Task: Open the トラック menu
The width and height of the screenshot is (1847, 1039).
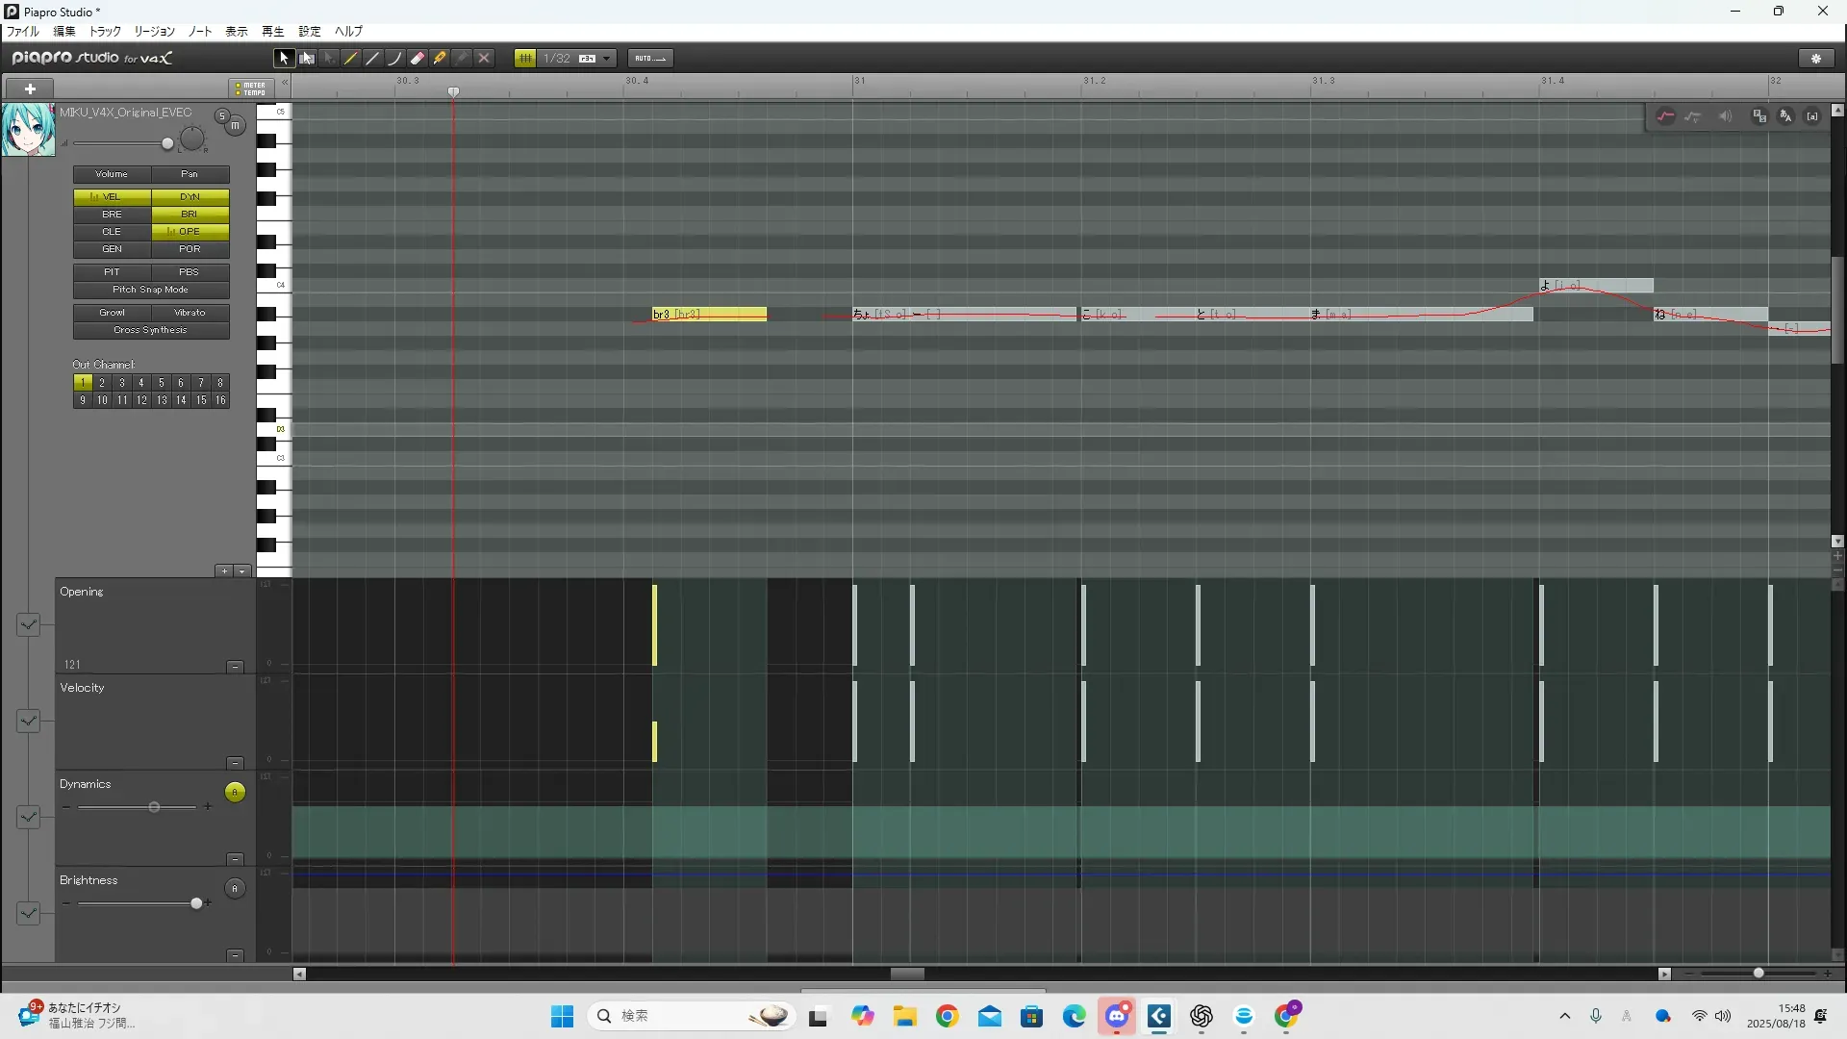Action: point(105,32)
